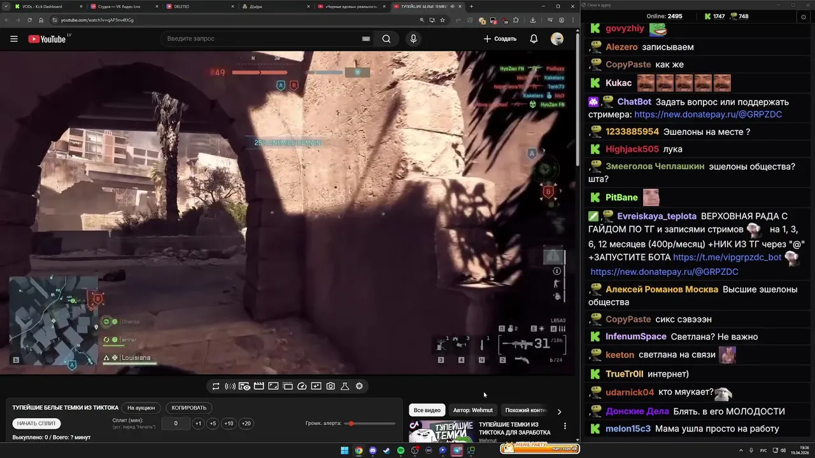
Task: Open the Windows Start menu
Action: [x=344, y=450]
